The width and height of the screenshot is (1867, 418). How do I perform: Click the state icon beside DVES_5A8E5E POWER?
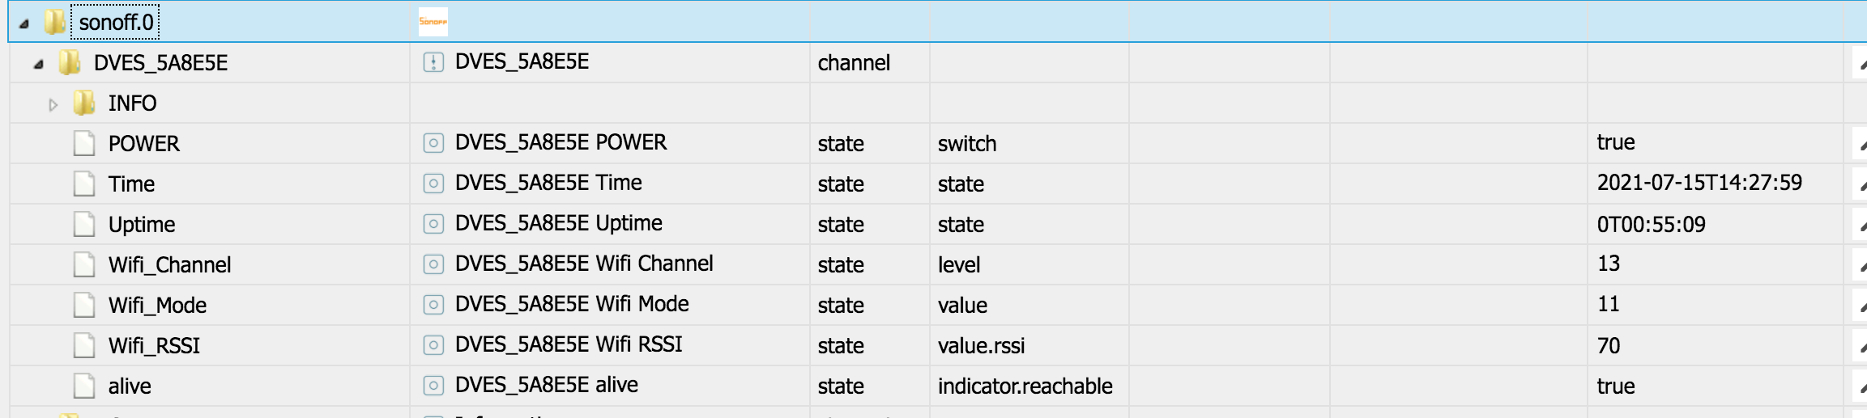coord(433,143)
